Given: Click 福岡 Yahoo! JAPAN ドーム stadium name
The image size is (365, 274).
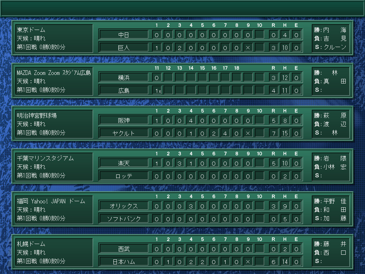Looking at the screenshot, I should click(x=51, y=201).
